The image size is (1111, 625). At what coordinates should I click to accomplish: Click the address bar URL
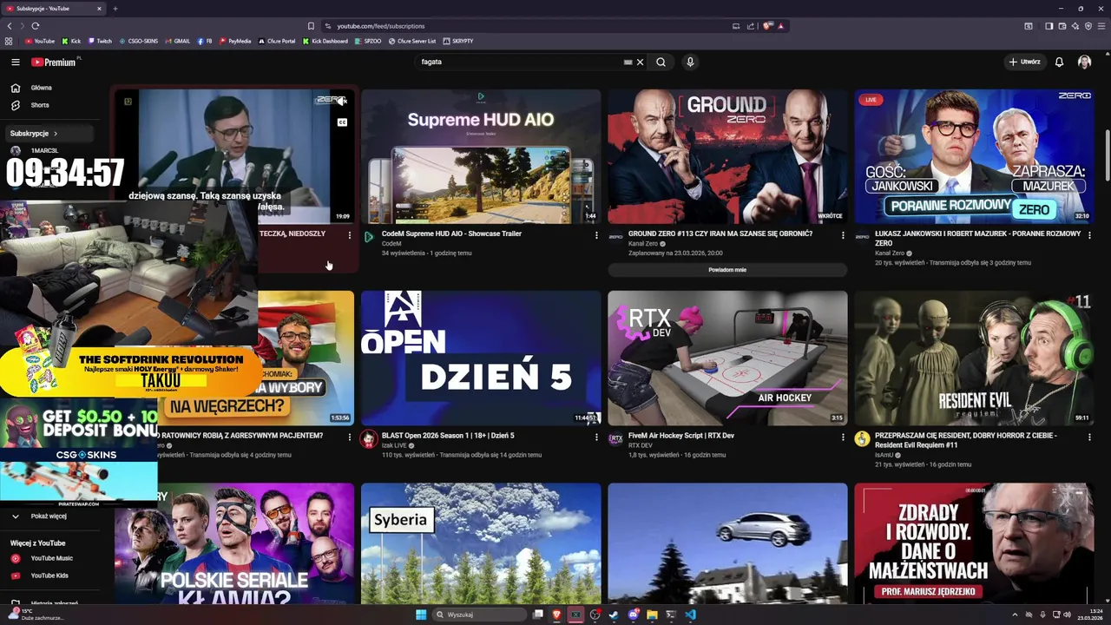(x=380, y=26)
